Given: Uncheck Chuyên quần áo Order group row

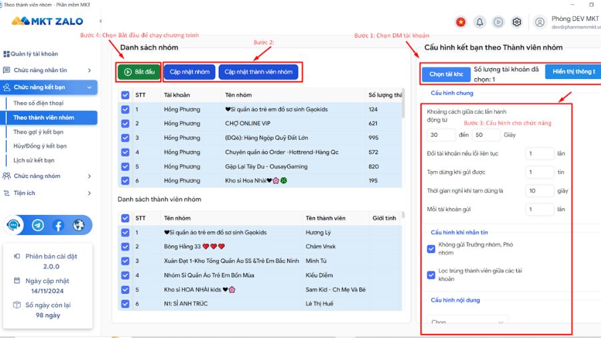Looking at the screenshot, I should pos(126,152).
